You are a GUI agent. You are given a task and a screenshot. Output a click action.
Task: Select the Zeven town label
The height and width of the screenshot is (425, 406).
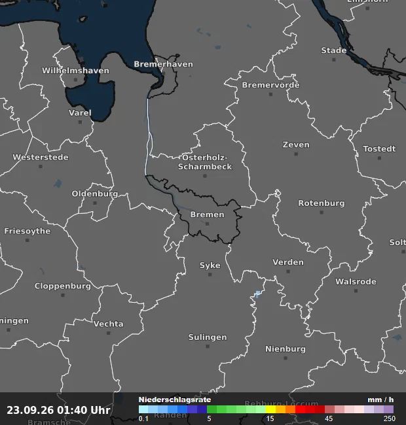296,144
